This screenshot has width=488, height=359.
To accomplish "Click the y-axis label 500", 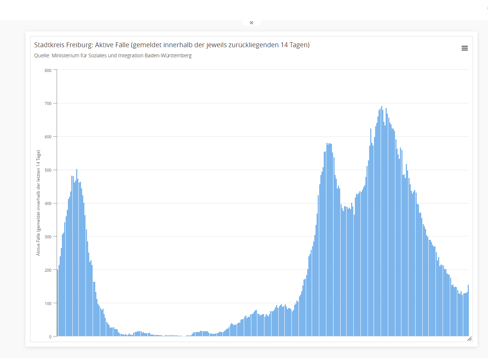I will pyautogui.click(x=48, y=170).
